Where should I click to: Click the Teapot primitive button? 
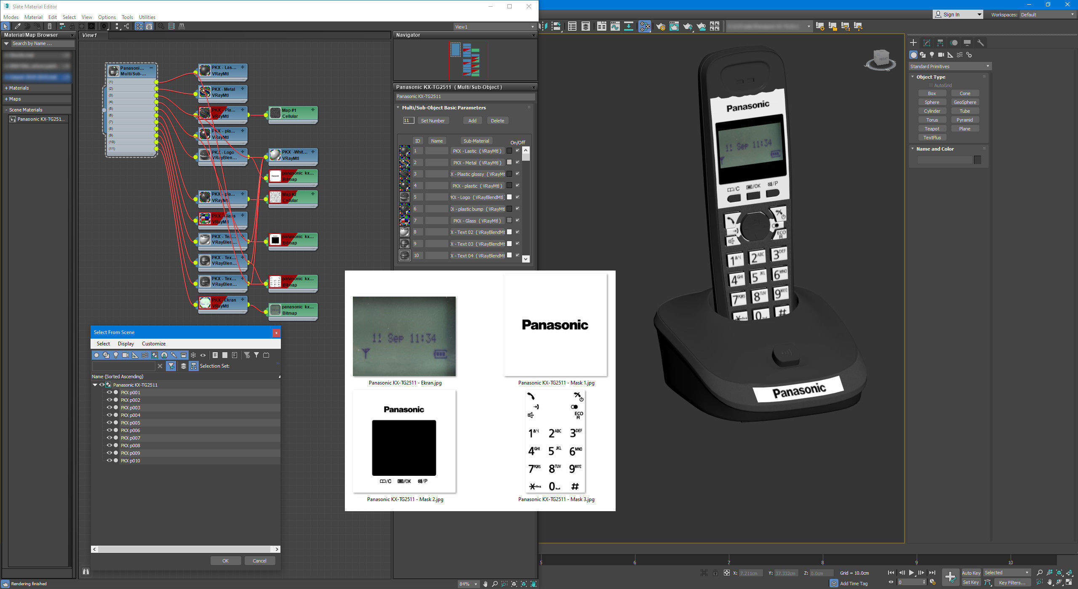click(x=932, y=129)
